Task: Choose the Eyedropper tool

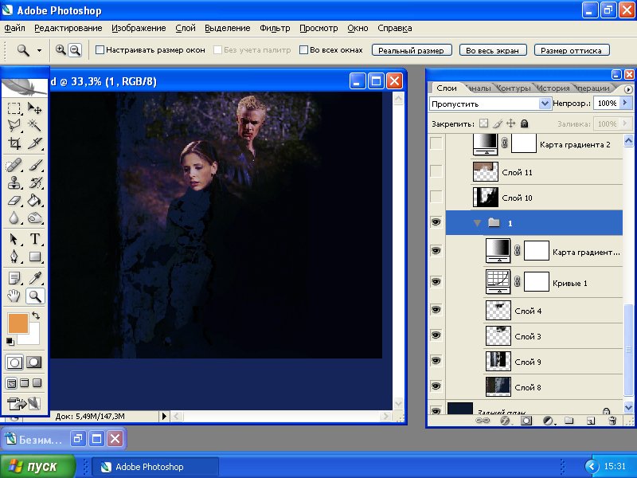Action: [x=35, y=278]
